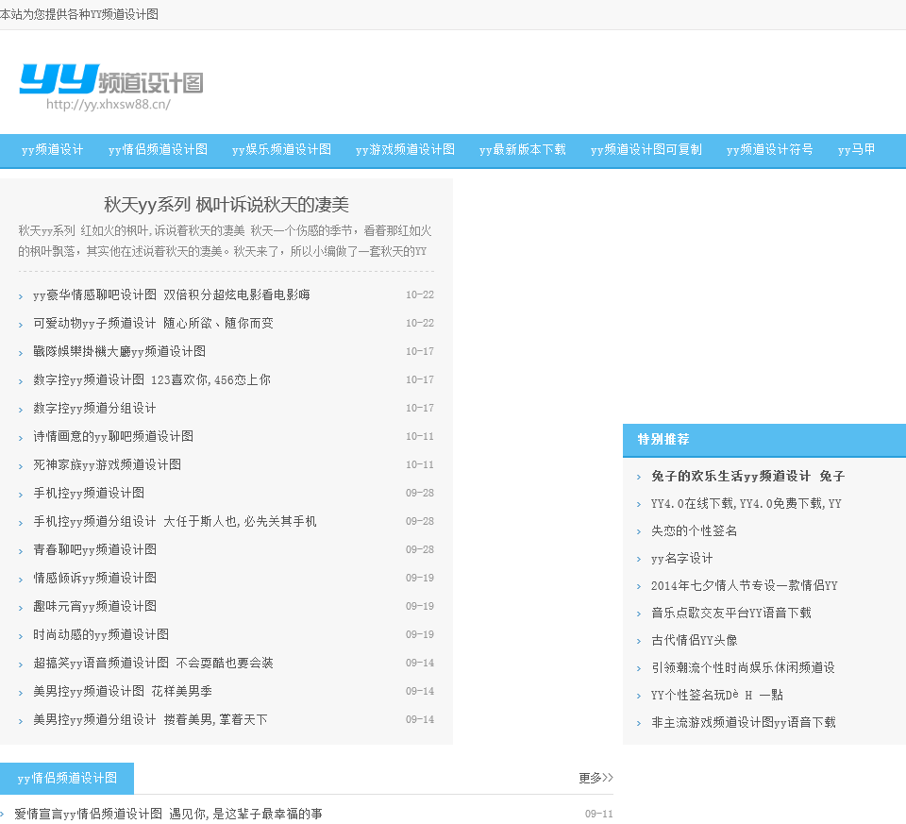This screenshot has height=824, width=906.
Task: Click arrow bullet beside 兔子的欢乐生活yy频道设计
Action: click(x=639, y=478)
